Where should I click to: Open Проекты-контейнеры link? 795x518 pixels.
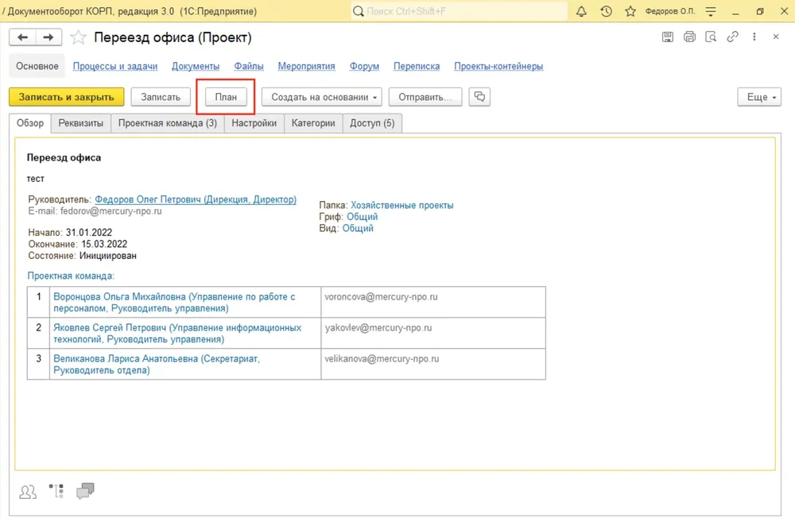(498, 66)
